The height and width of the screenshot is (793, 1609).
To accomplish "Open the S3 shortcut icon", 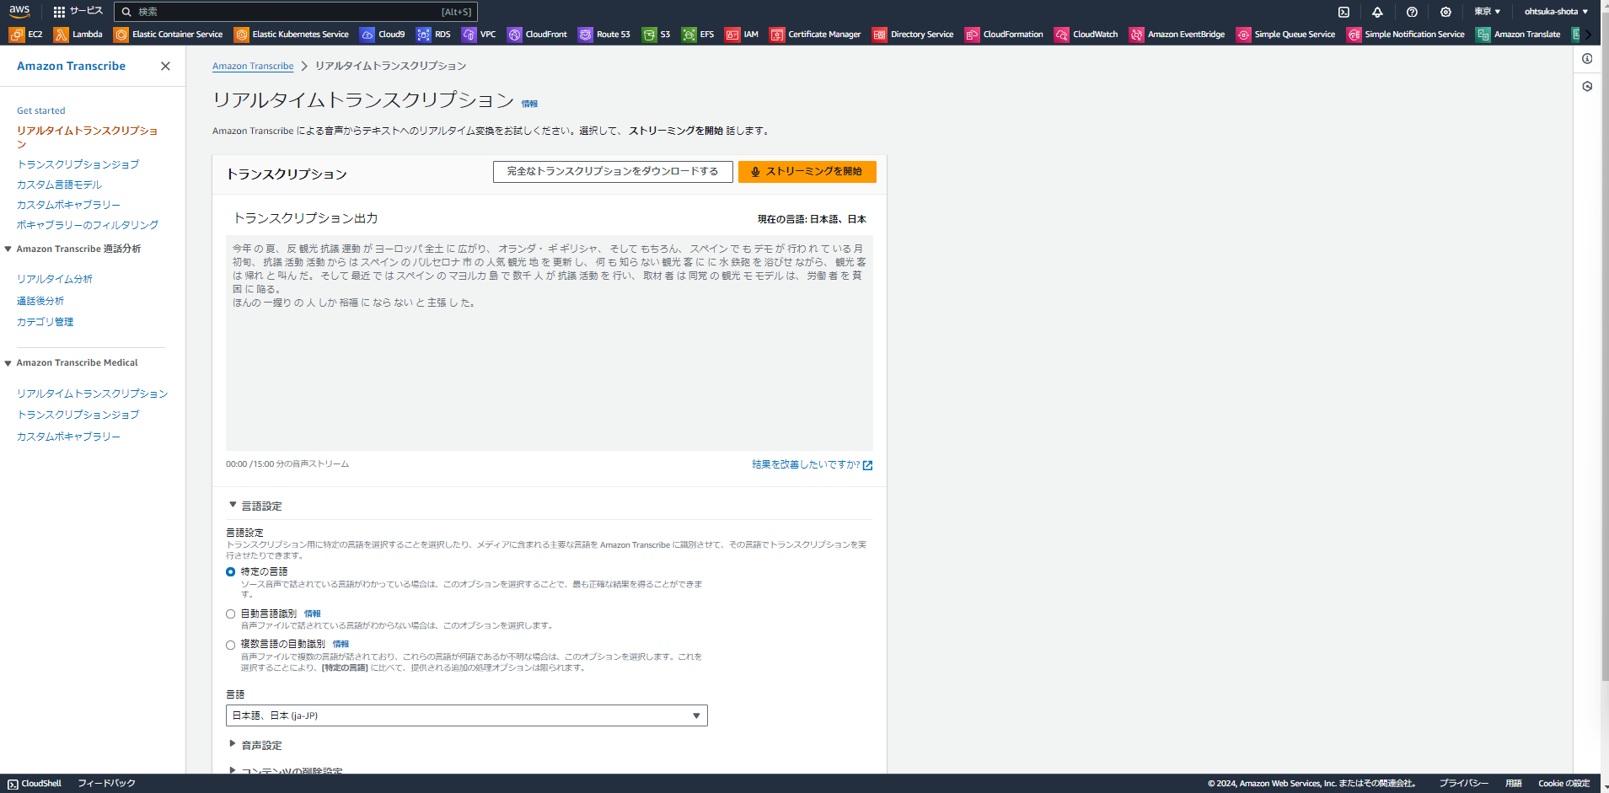I will 648,35.
